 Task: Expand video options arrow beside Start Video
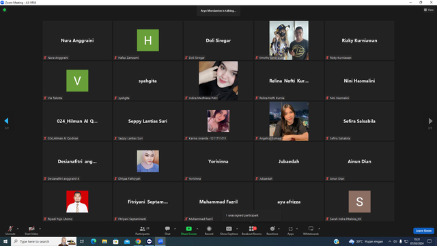(40, 229)
